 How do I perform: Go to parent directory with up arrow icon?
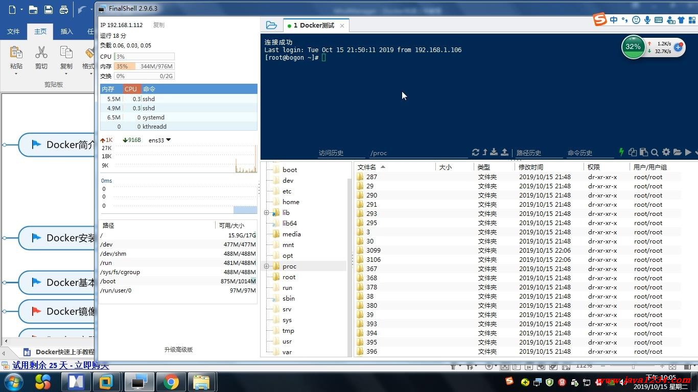tap(484, 152)
